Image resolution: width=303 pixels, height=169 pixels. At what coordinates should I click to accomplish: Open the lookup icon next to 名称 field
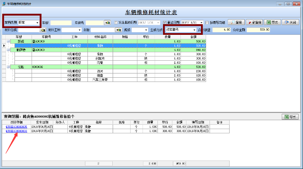tap(118, 30)
